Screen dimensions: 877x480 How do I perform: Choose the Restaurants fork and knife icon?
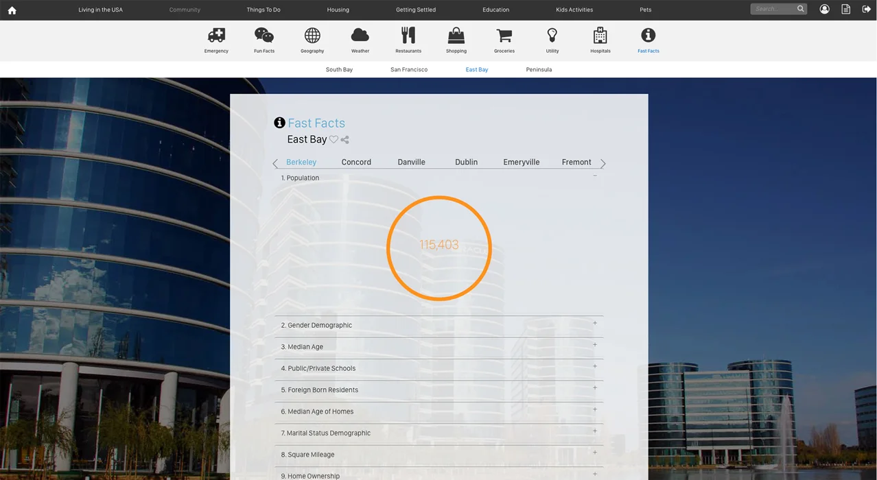tap(408, 36)
